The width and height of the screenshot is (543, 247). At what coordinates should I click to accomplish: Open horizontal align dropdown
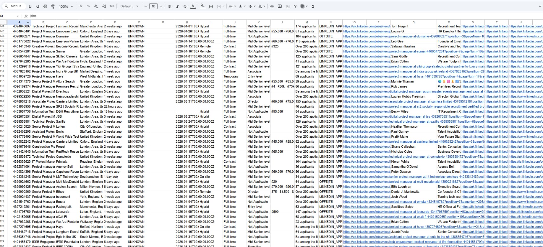(x=232, y=6)
